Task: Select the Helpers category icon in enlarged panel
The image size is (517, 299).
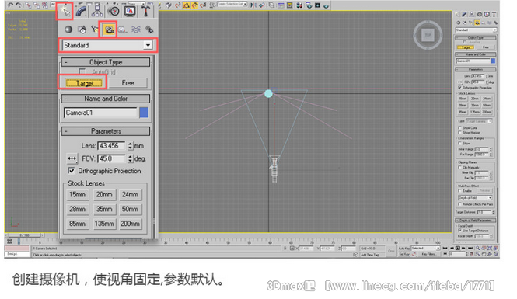Action: click(x=122, y=30)
